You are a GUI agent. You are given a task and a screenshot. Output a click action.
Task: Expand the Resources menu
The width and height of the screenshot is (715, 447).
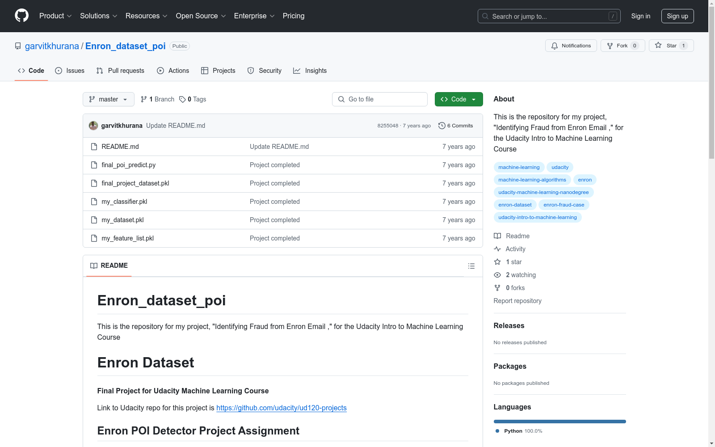(x=147, y=16)
